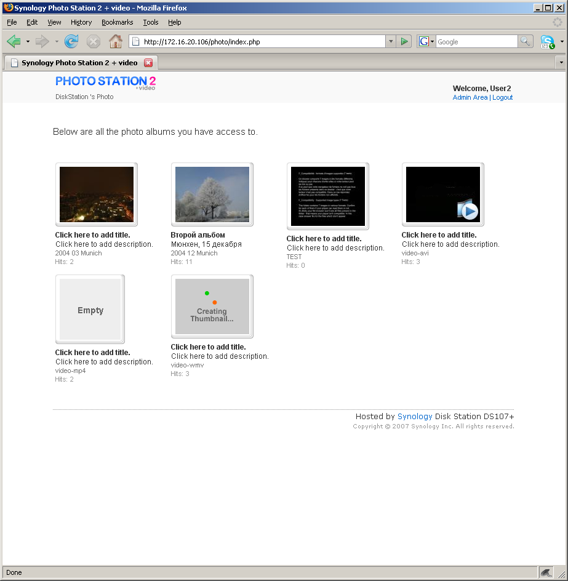Viewport: 568px width, 581px height.
Task: Click the Logout link
Action: pyautogui.click(x=502, y=97)
